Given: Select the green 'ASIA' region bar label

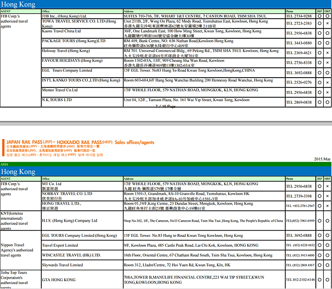Looking at the screenshot, I should [x=4, y=164].
